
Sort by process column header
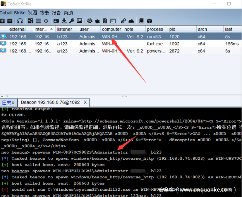pos(156,29)
